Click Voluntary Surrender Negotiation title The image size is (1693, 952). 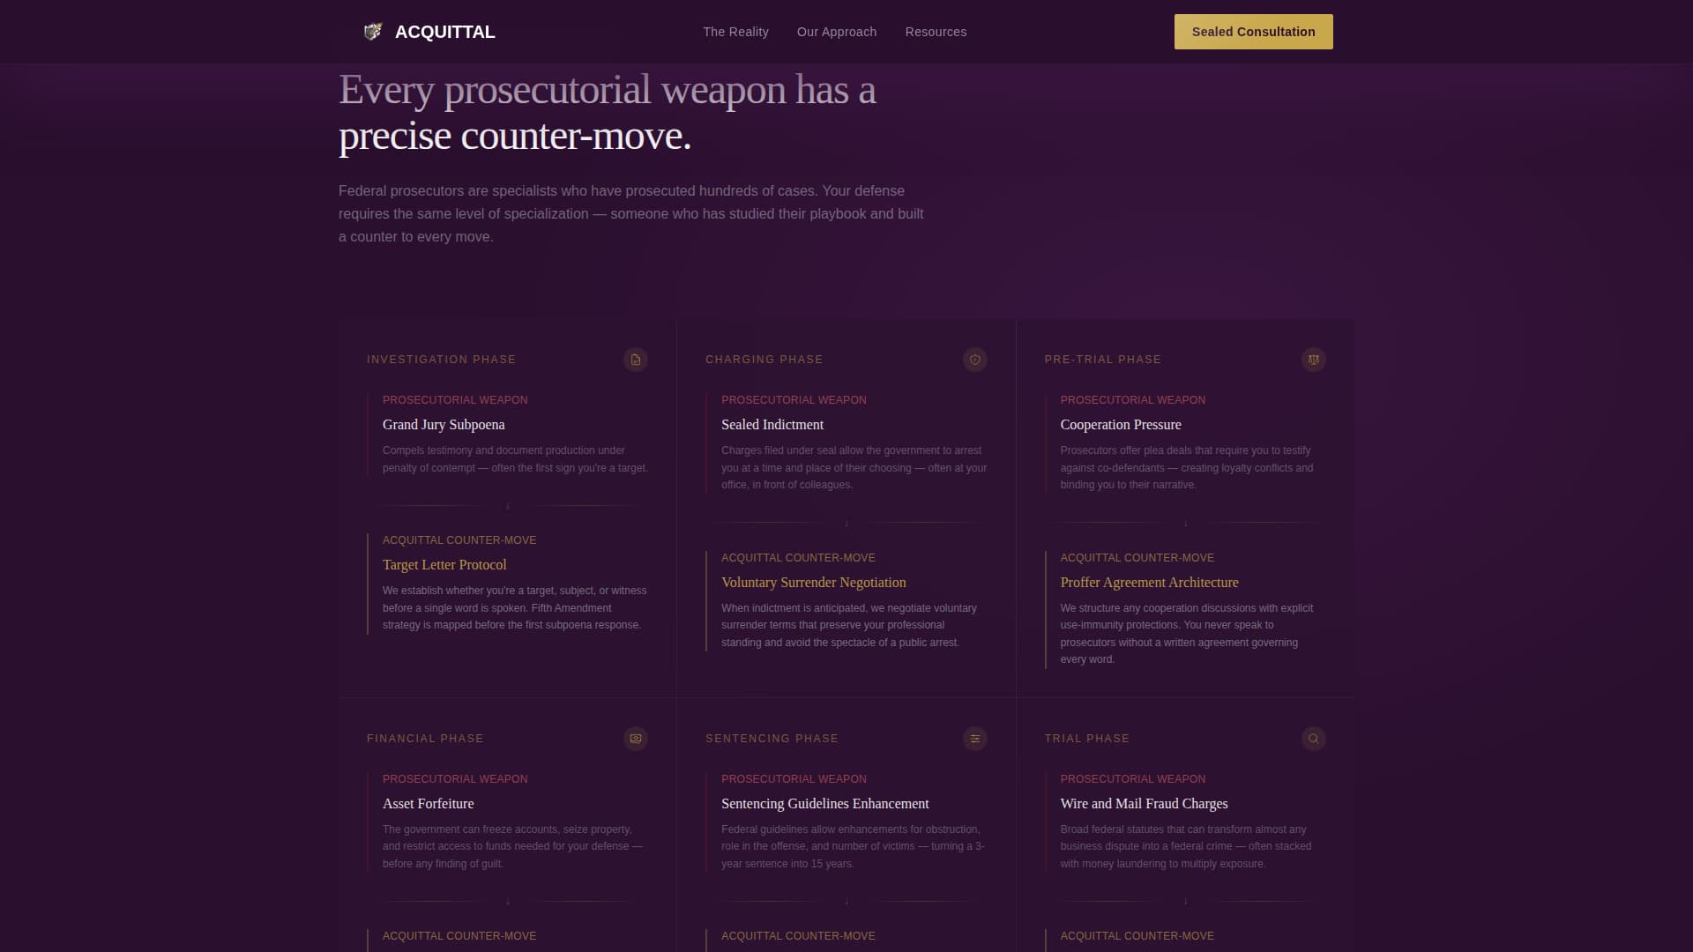coord(813,583)
